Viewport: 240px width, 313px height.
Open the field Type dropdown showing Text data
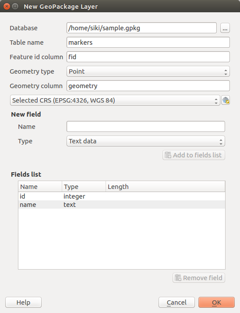[146, 141]
